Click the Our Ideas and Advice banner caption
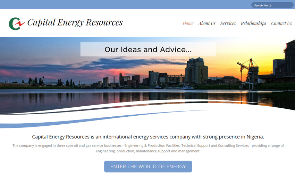This screenshot has width=295, height=178. tap(148, 50)
